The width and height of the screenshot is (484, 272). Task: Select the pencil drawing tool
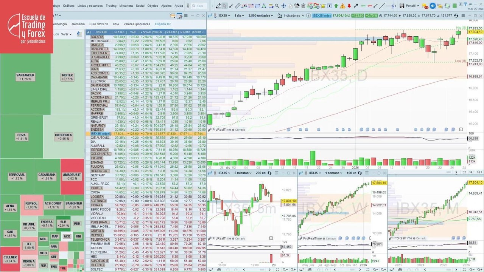tap(218, 6)
